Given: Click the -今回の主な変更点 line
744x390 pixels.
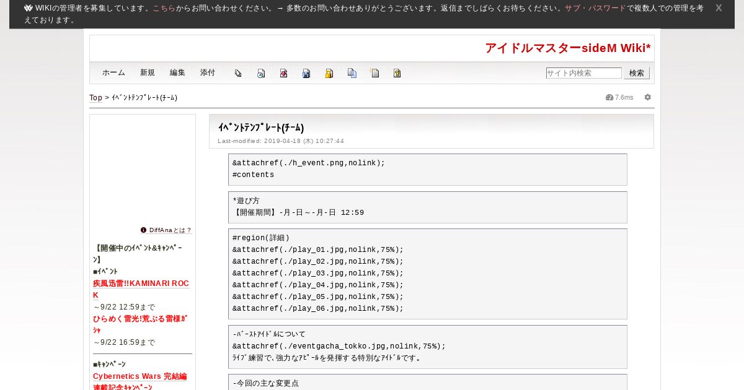Looking at the screenshot, I should 266,383.
